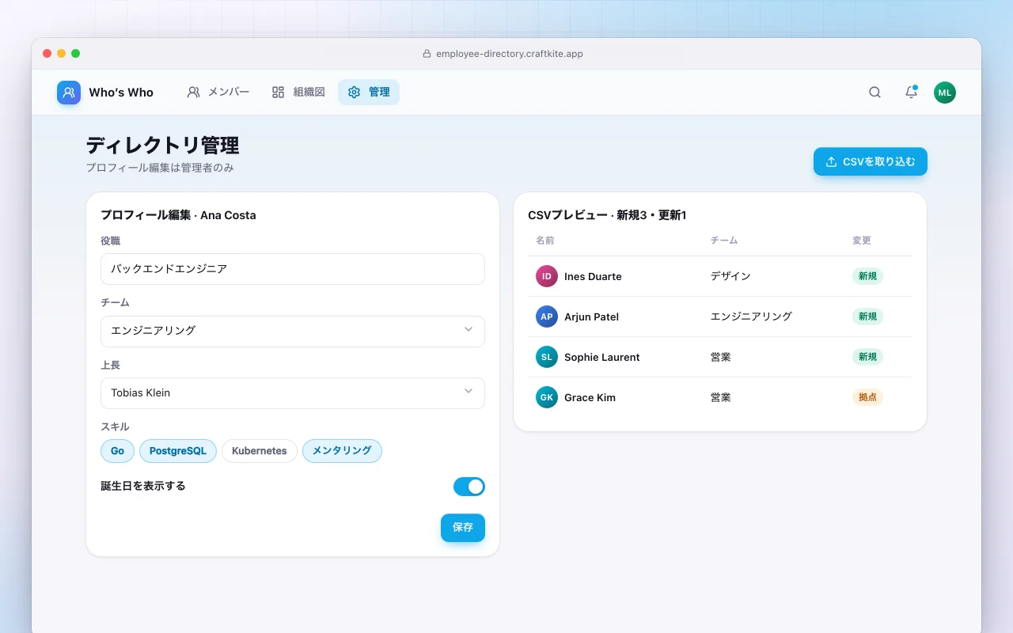Click the Sophie Laurent SL avatar
The image size is (1013, 633).
(547, 357)
